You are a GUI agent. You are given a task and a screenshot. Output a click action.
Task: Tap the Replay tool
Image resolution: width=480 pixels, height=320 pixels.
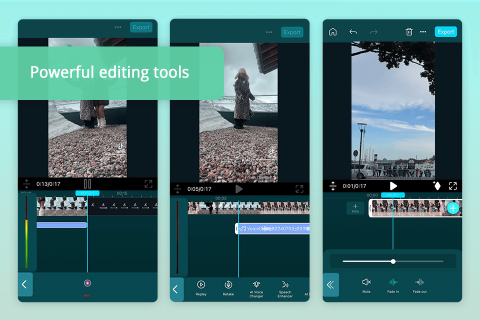(x=201, y=288)
